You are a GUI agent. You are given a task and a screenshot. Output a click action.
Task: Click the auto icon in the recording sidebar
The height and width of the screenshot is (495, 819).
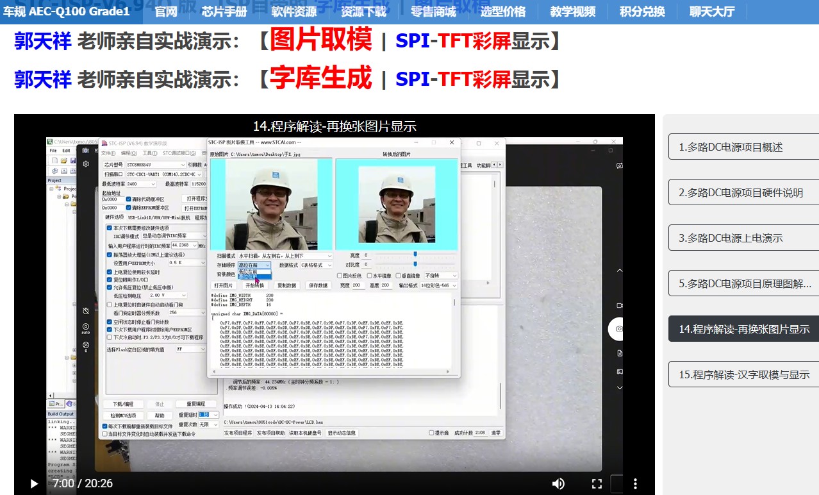pyautogui.click(x=86, y=328)
